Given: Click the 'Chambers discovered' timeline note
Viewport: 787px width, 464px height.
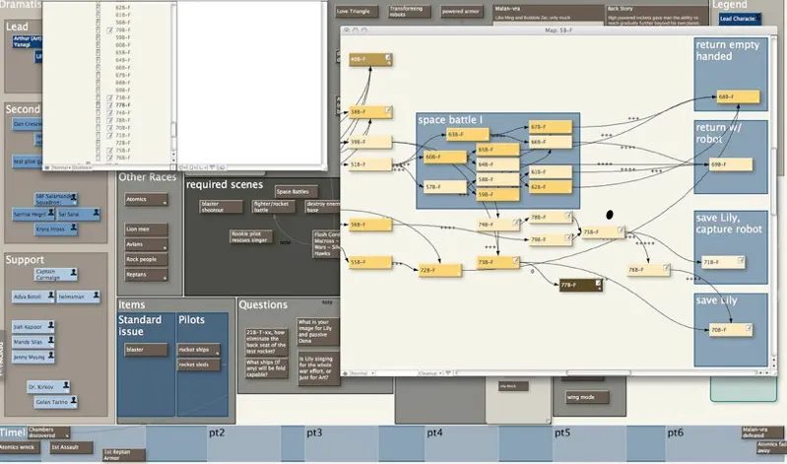Looking at the screenshot, I should point(48,431).
